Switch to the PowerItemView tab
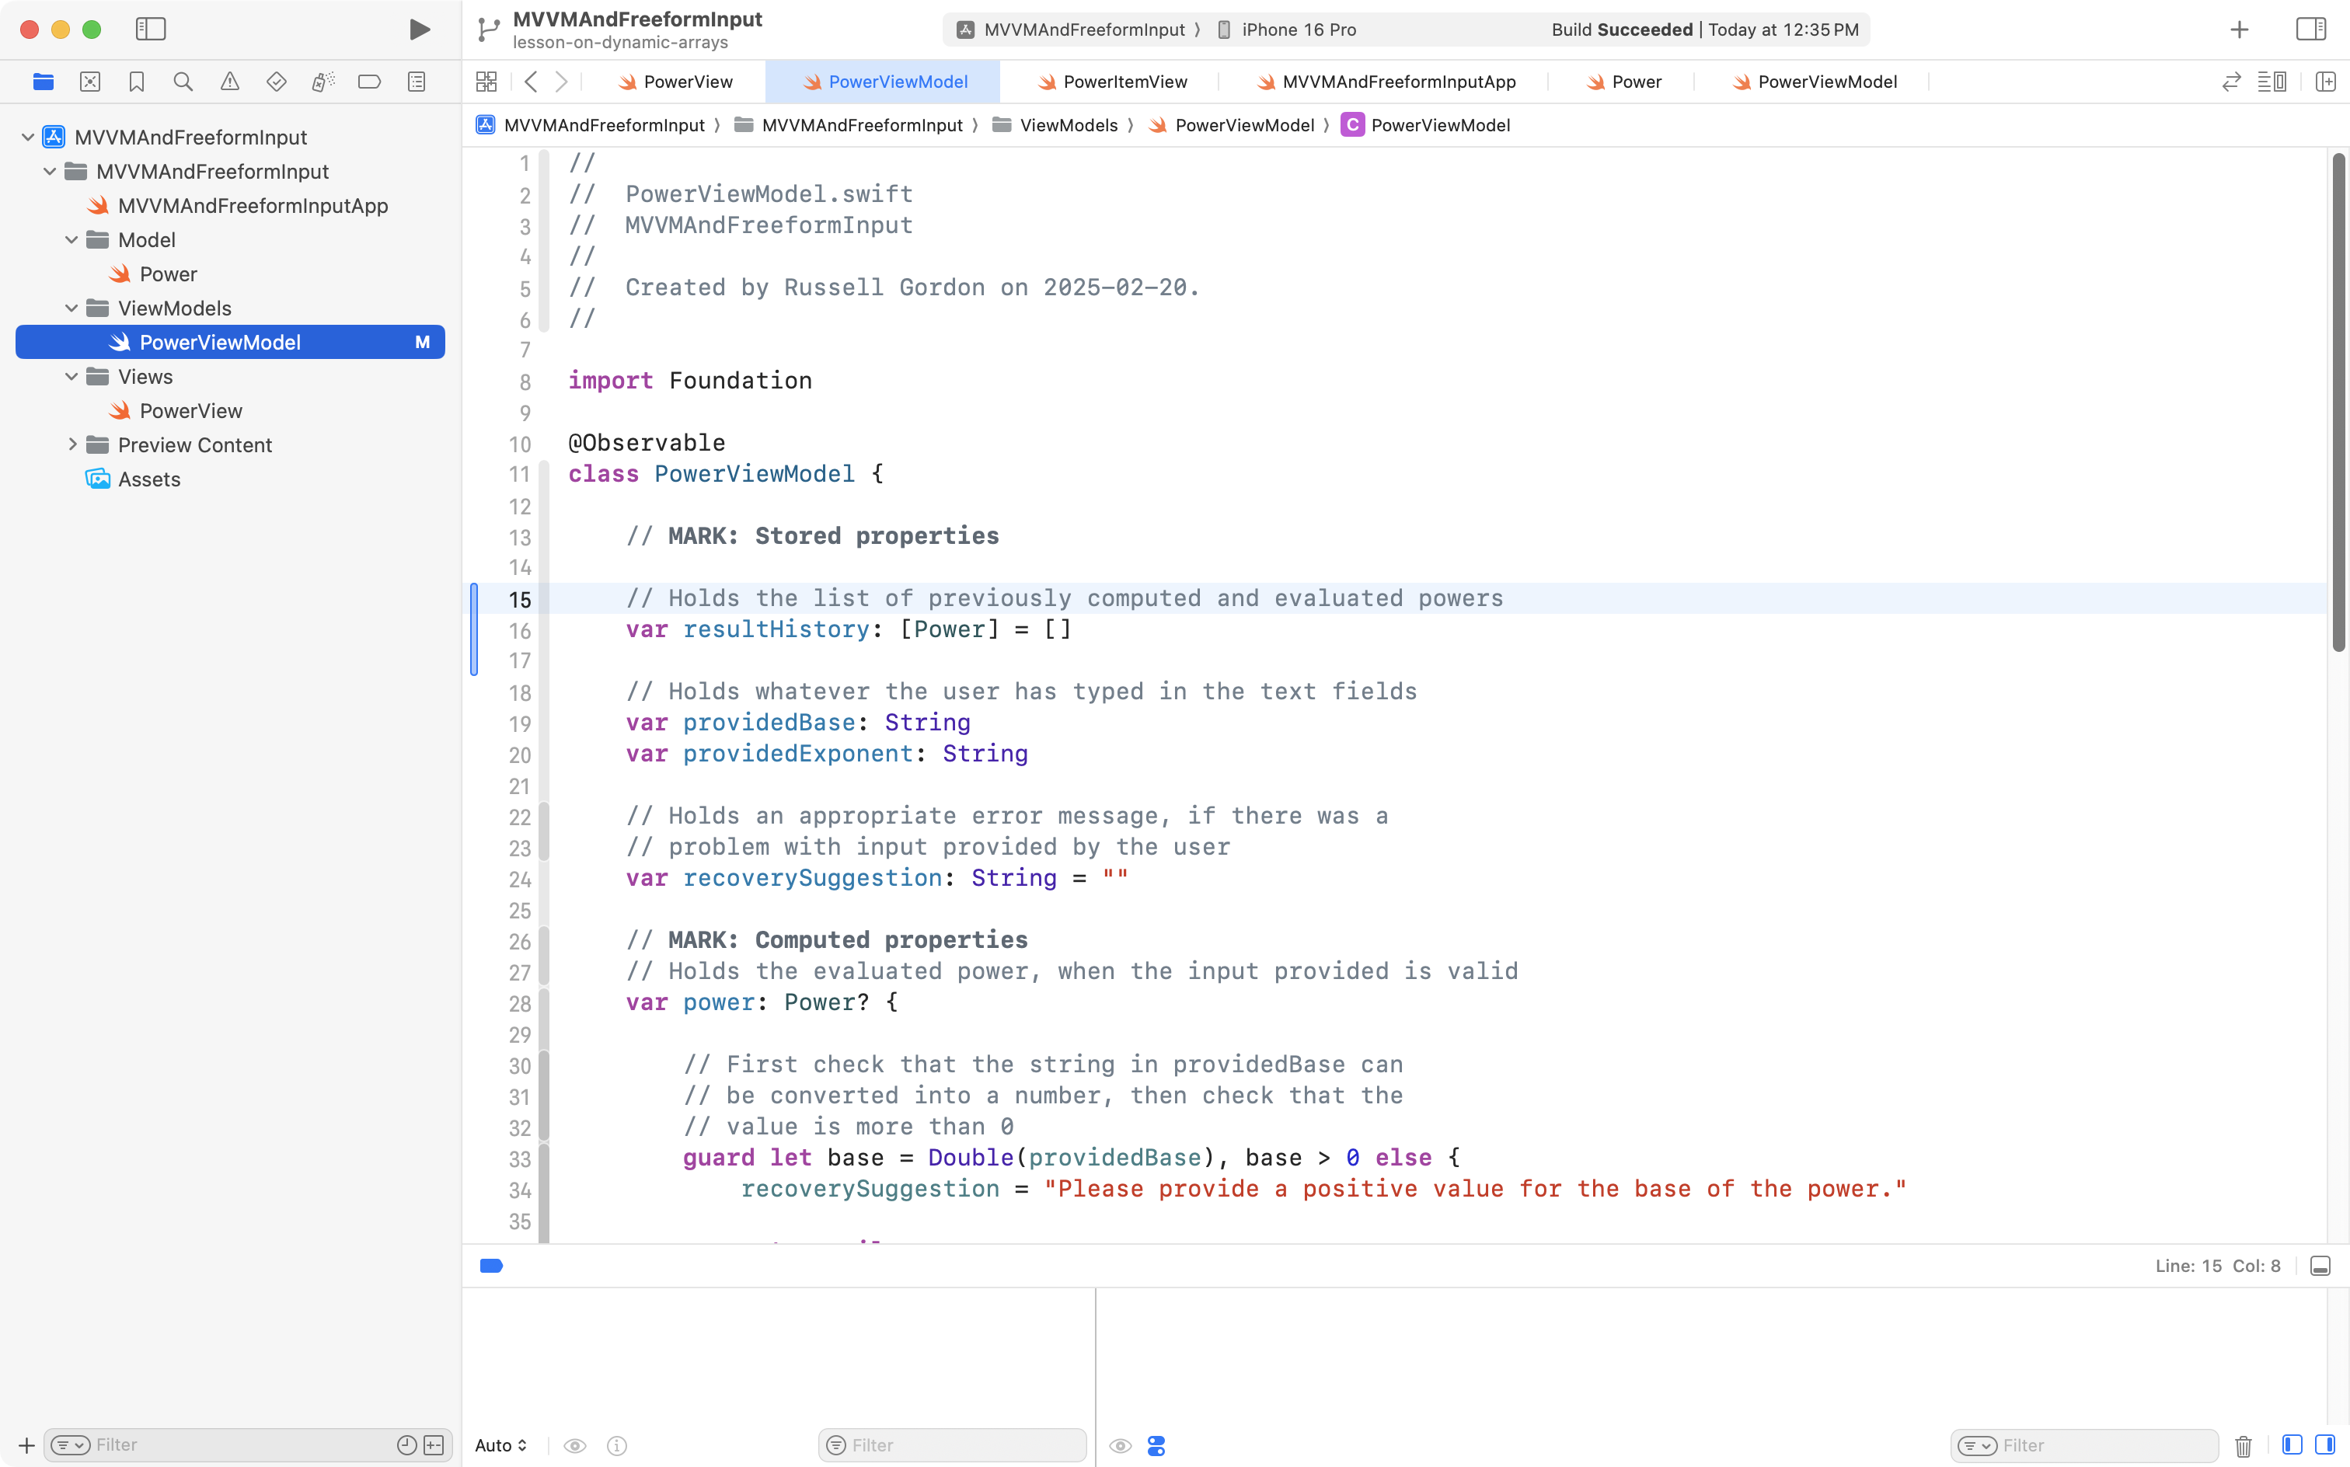 [1124, 82]
